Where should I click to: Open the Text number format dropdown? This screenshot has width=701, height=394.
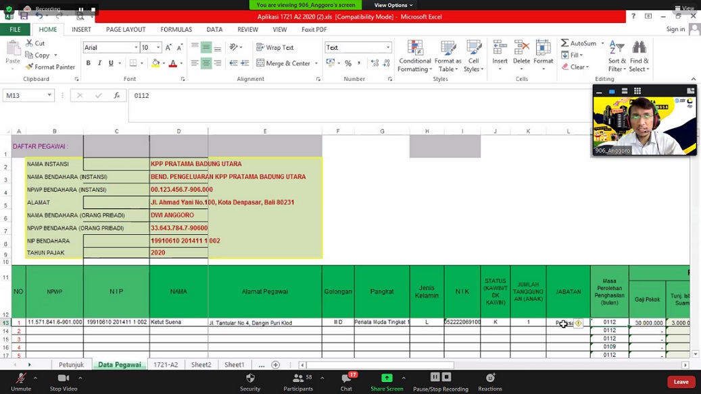(388, 48)
